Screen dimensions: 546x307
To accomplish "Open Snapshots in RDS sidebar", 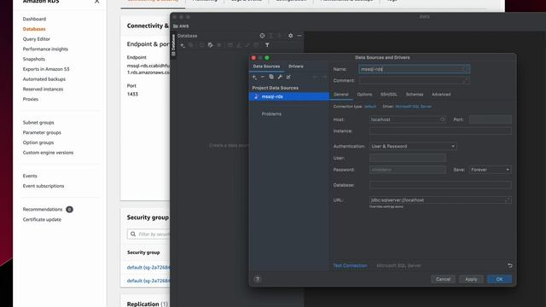I will coord(34,59).
